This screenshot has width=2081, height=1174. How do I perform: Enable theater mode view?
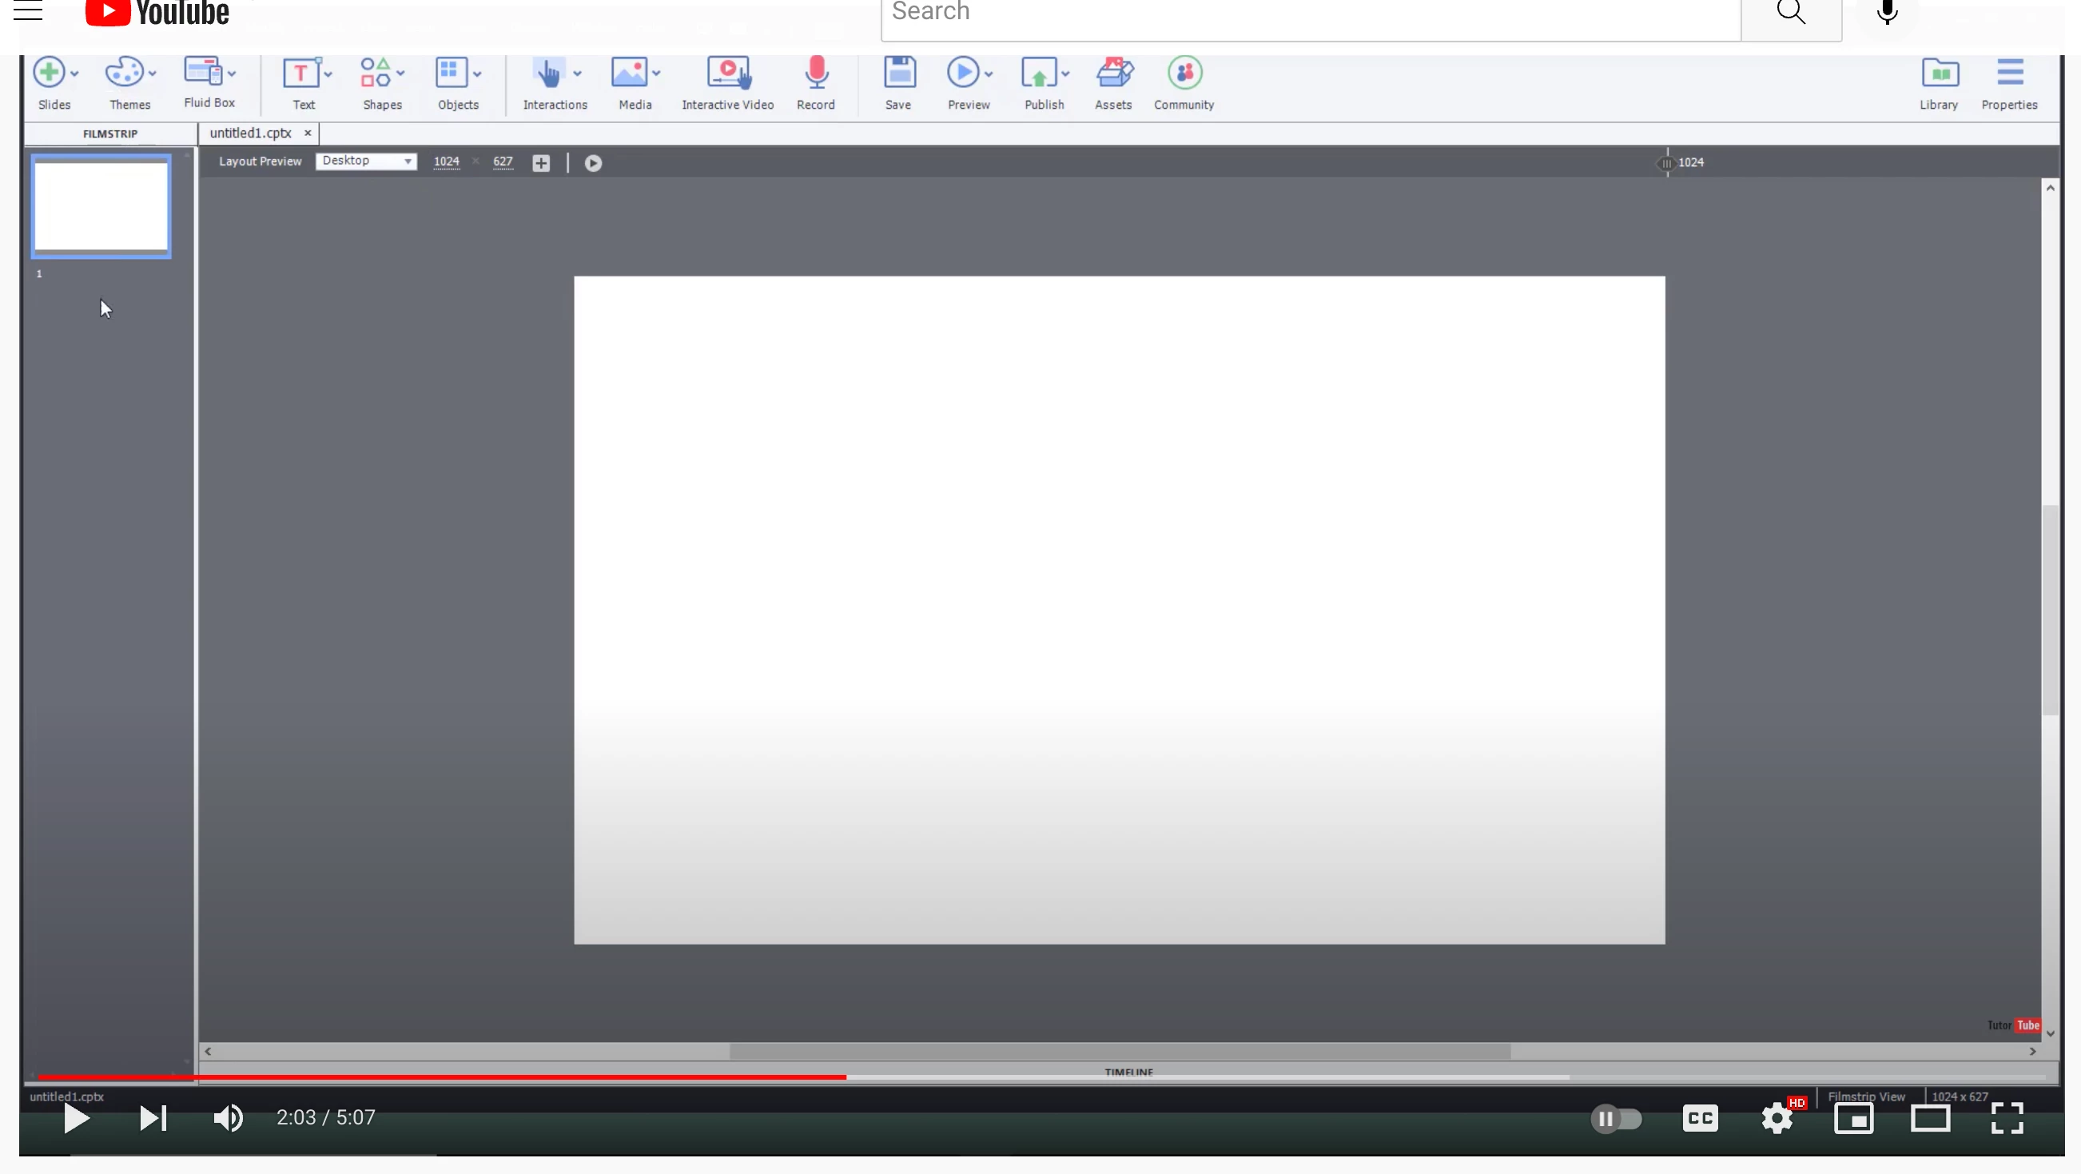(1930, 1118)
